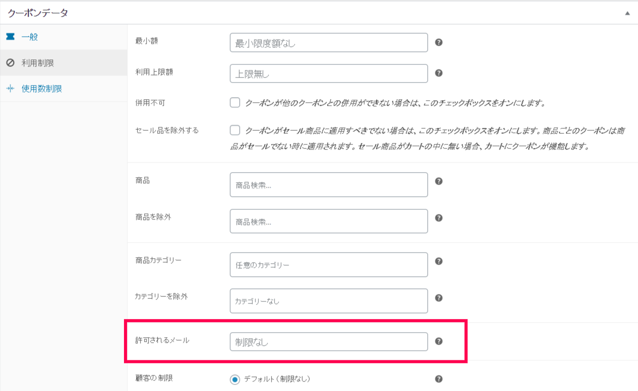Open the 商品を除外 search box

pyautogui.click(x=329, y=221)
